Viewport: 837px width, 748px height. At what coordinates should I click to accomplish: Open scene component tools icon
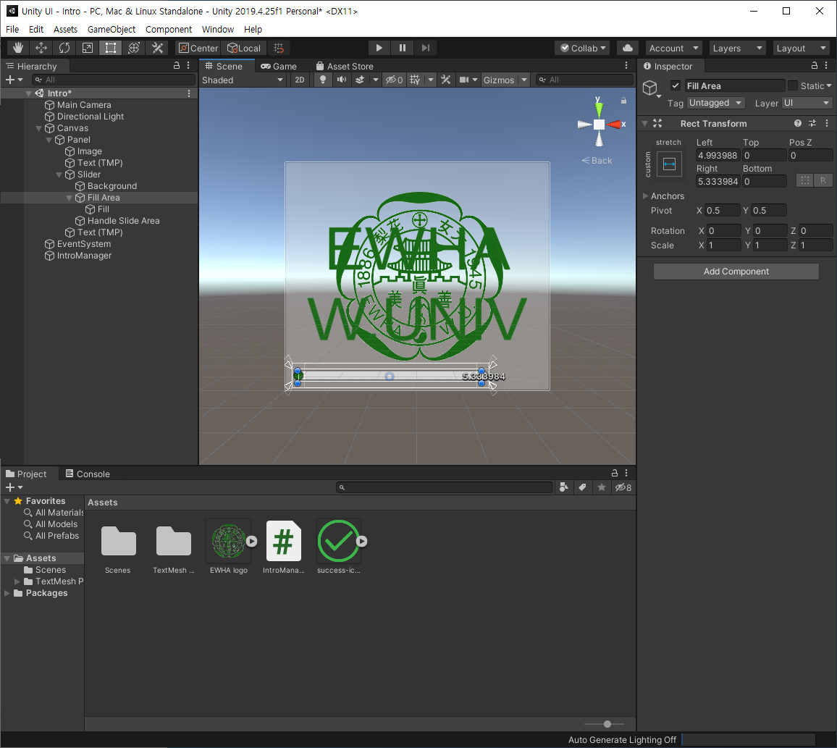(x=446, y=80)
